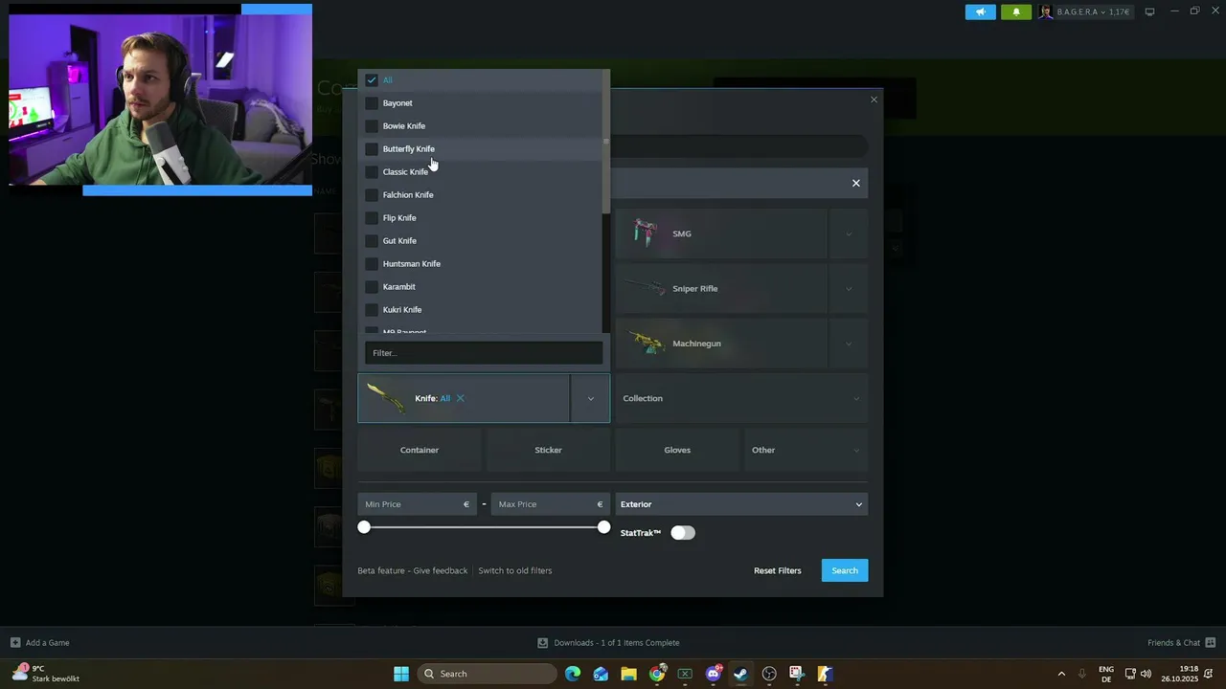This screenshot has width=1226, height=689.
Task: Select the Machinegun weapon icon
Action: [647, 343]
